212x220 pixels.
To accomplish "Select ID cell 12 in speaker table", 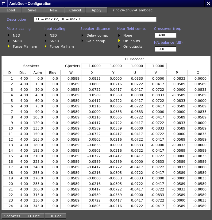I will 9,139.
